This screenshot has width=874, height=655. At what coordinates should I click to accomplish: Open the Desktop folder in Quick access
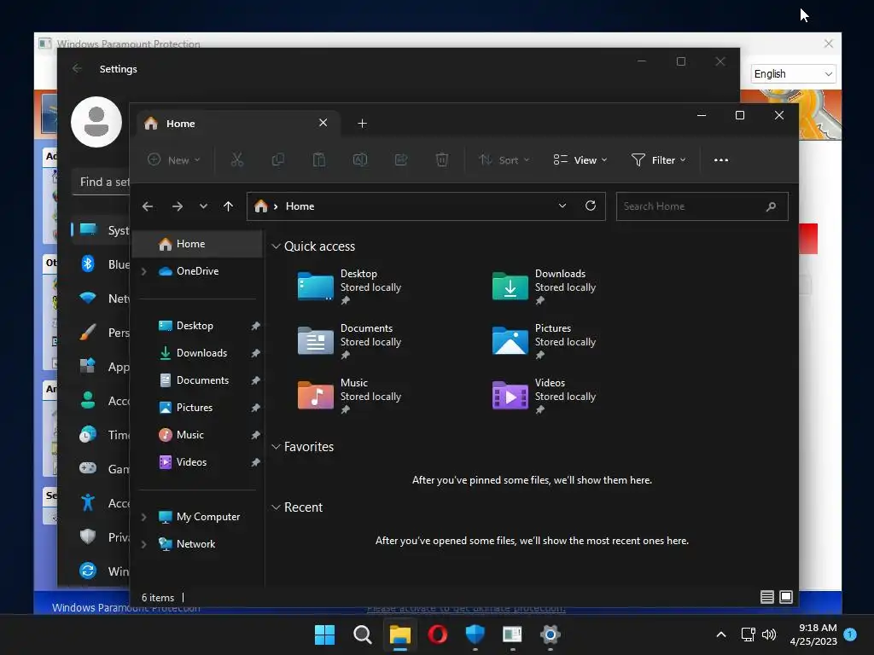tap(349, 287)
